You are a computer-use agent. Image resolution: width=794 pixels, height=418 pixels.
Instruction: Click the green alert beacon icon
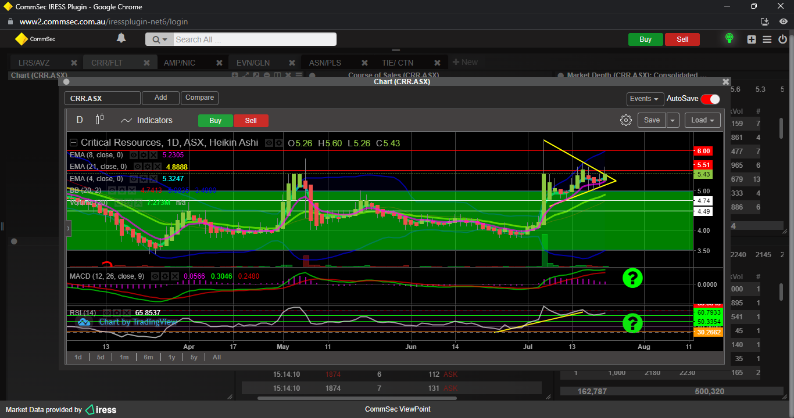click(x=729, y=38)
